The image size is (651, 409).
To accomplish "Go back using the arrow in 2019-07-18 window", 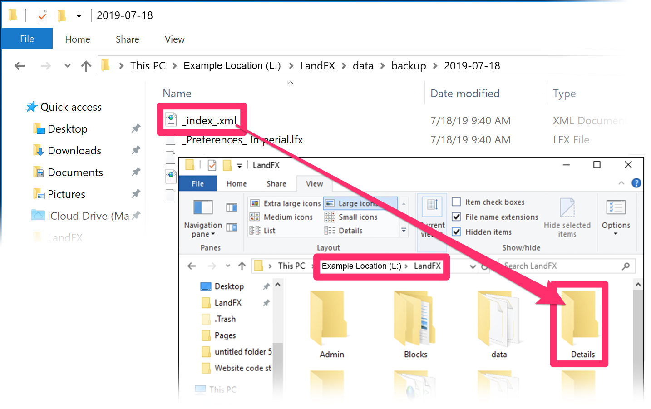I will point(20,66).
